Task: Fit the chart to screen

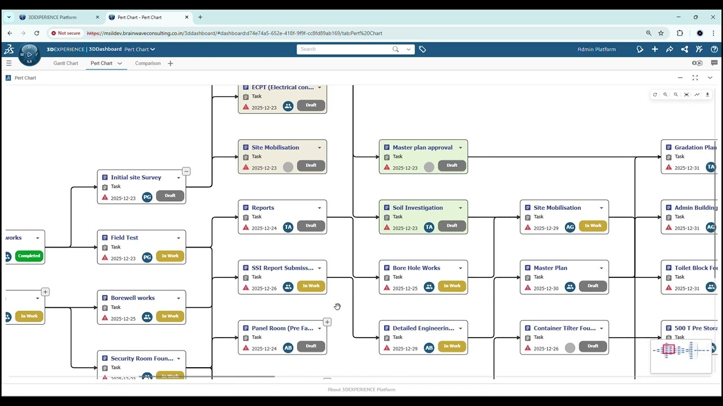Action: coord(686,95)
